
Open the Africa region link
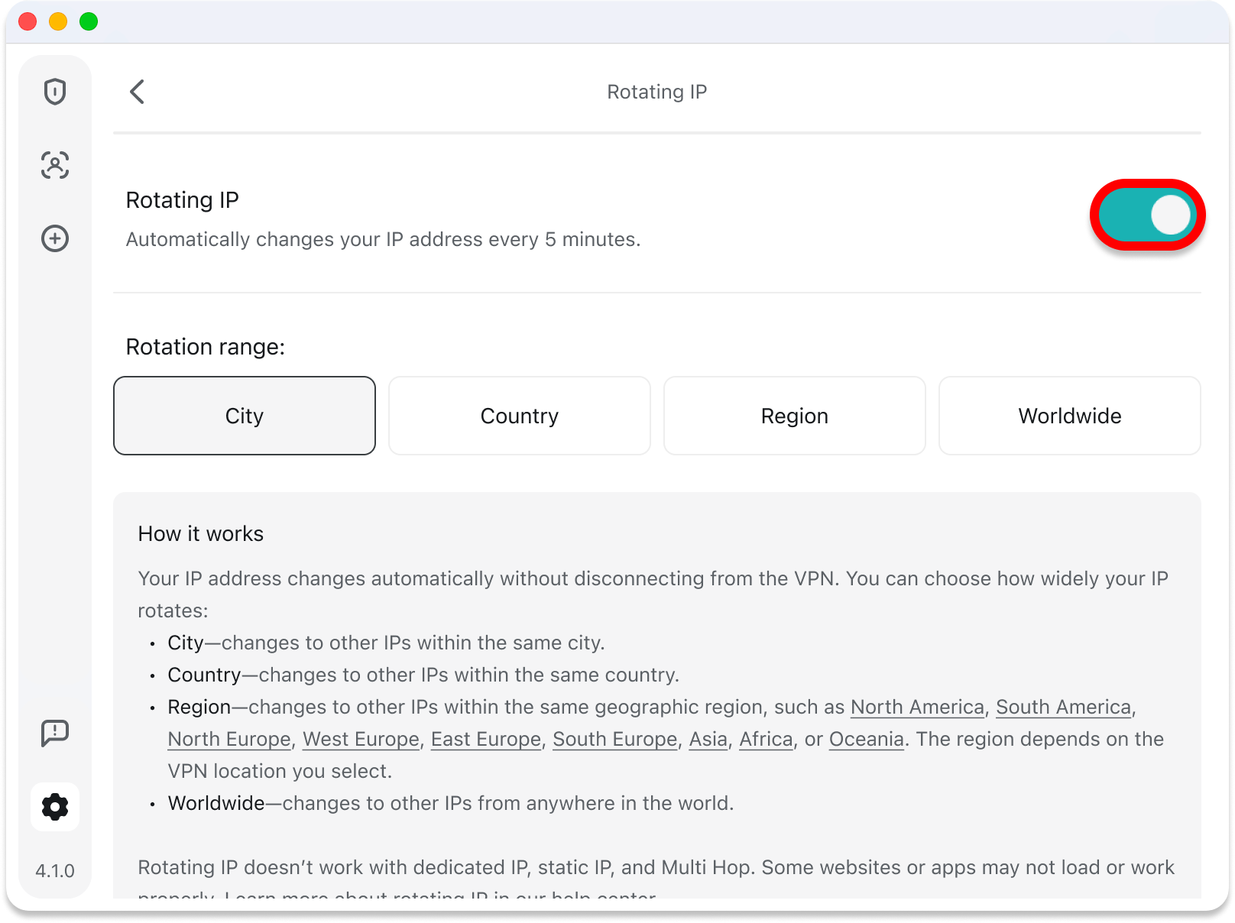[766, 740]
